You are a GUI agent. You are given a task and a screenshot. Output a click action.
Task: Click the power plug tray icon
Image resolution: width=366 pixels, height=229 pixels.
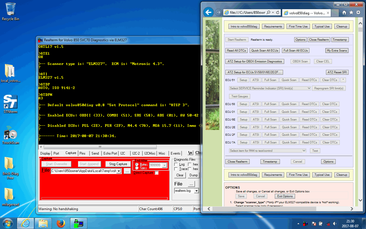321,223
